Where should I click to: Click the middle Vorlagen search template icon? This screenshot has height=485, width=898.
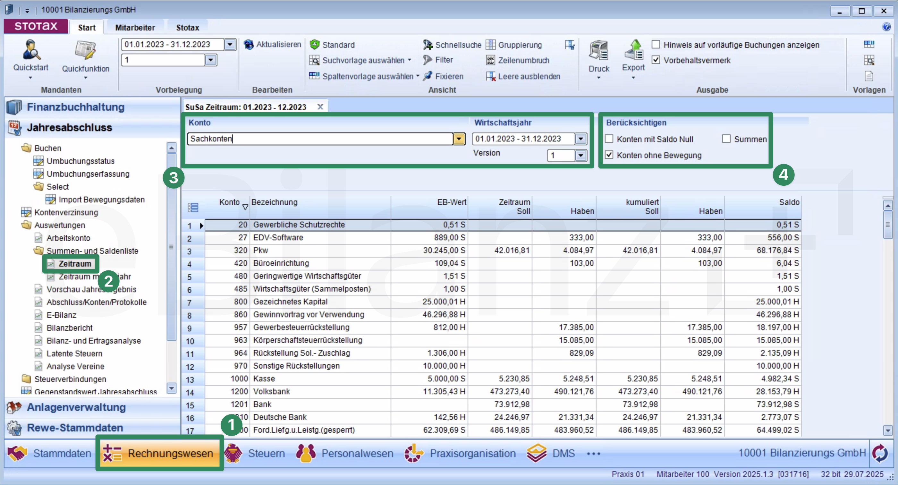pyautogui.click(x=869, y=60)
